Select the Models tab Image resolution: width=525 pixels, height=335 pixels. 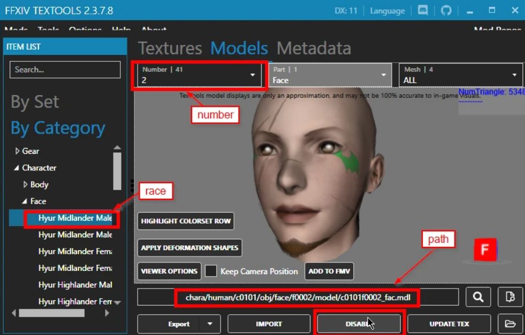pyautogui.click(x=239, y=48)
